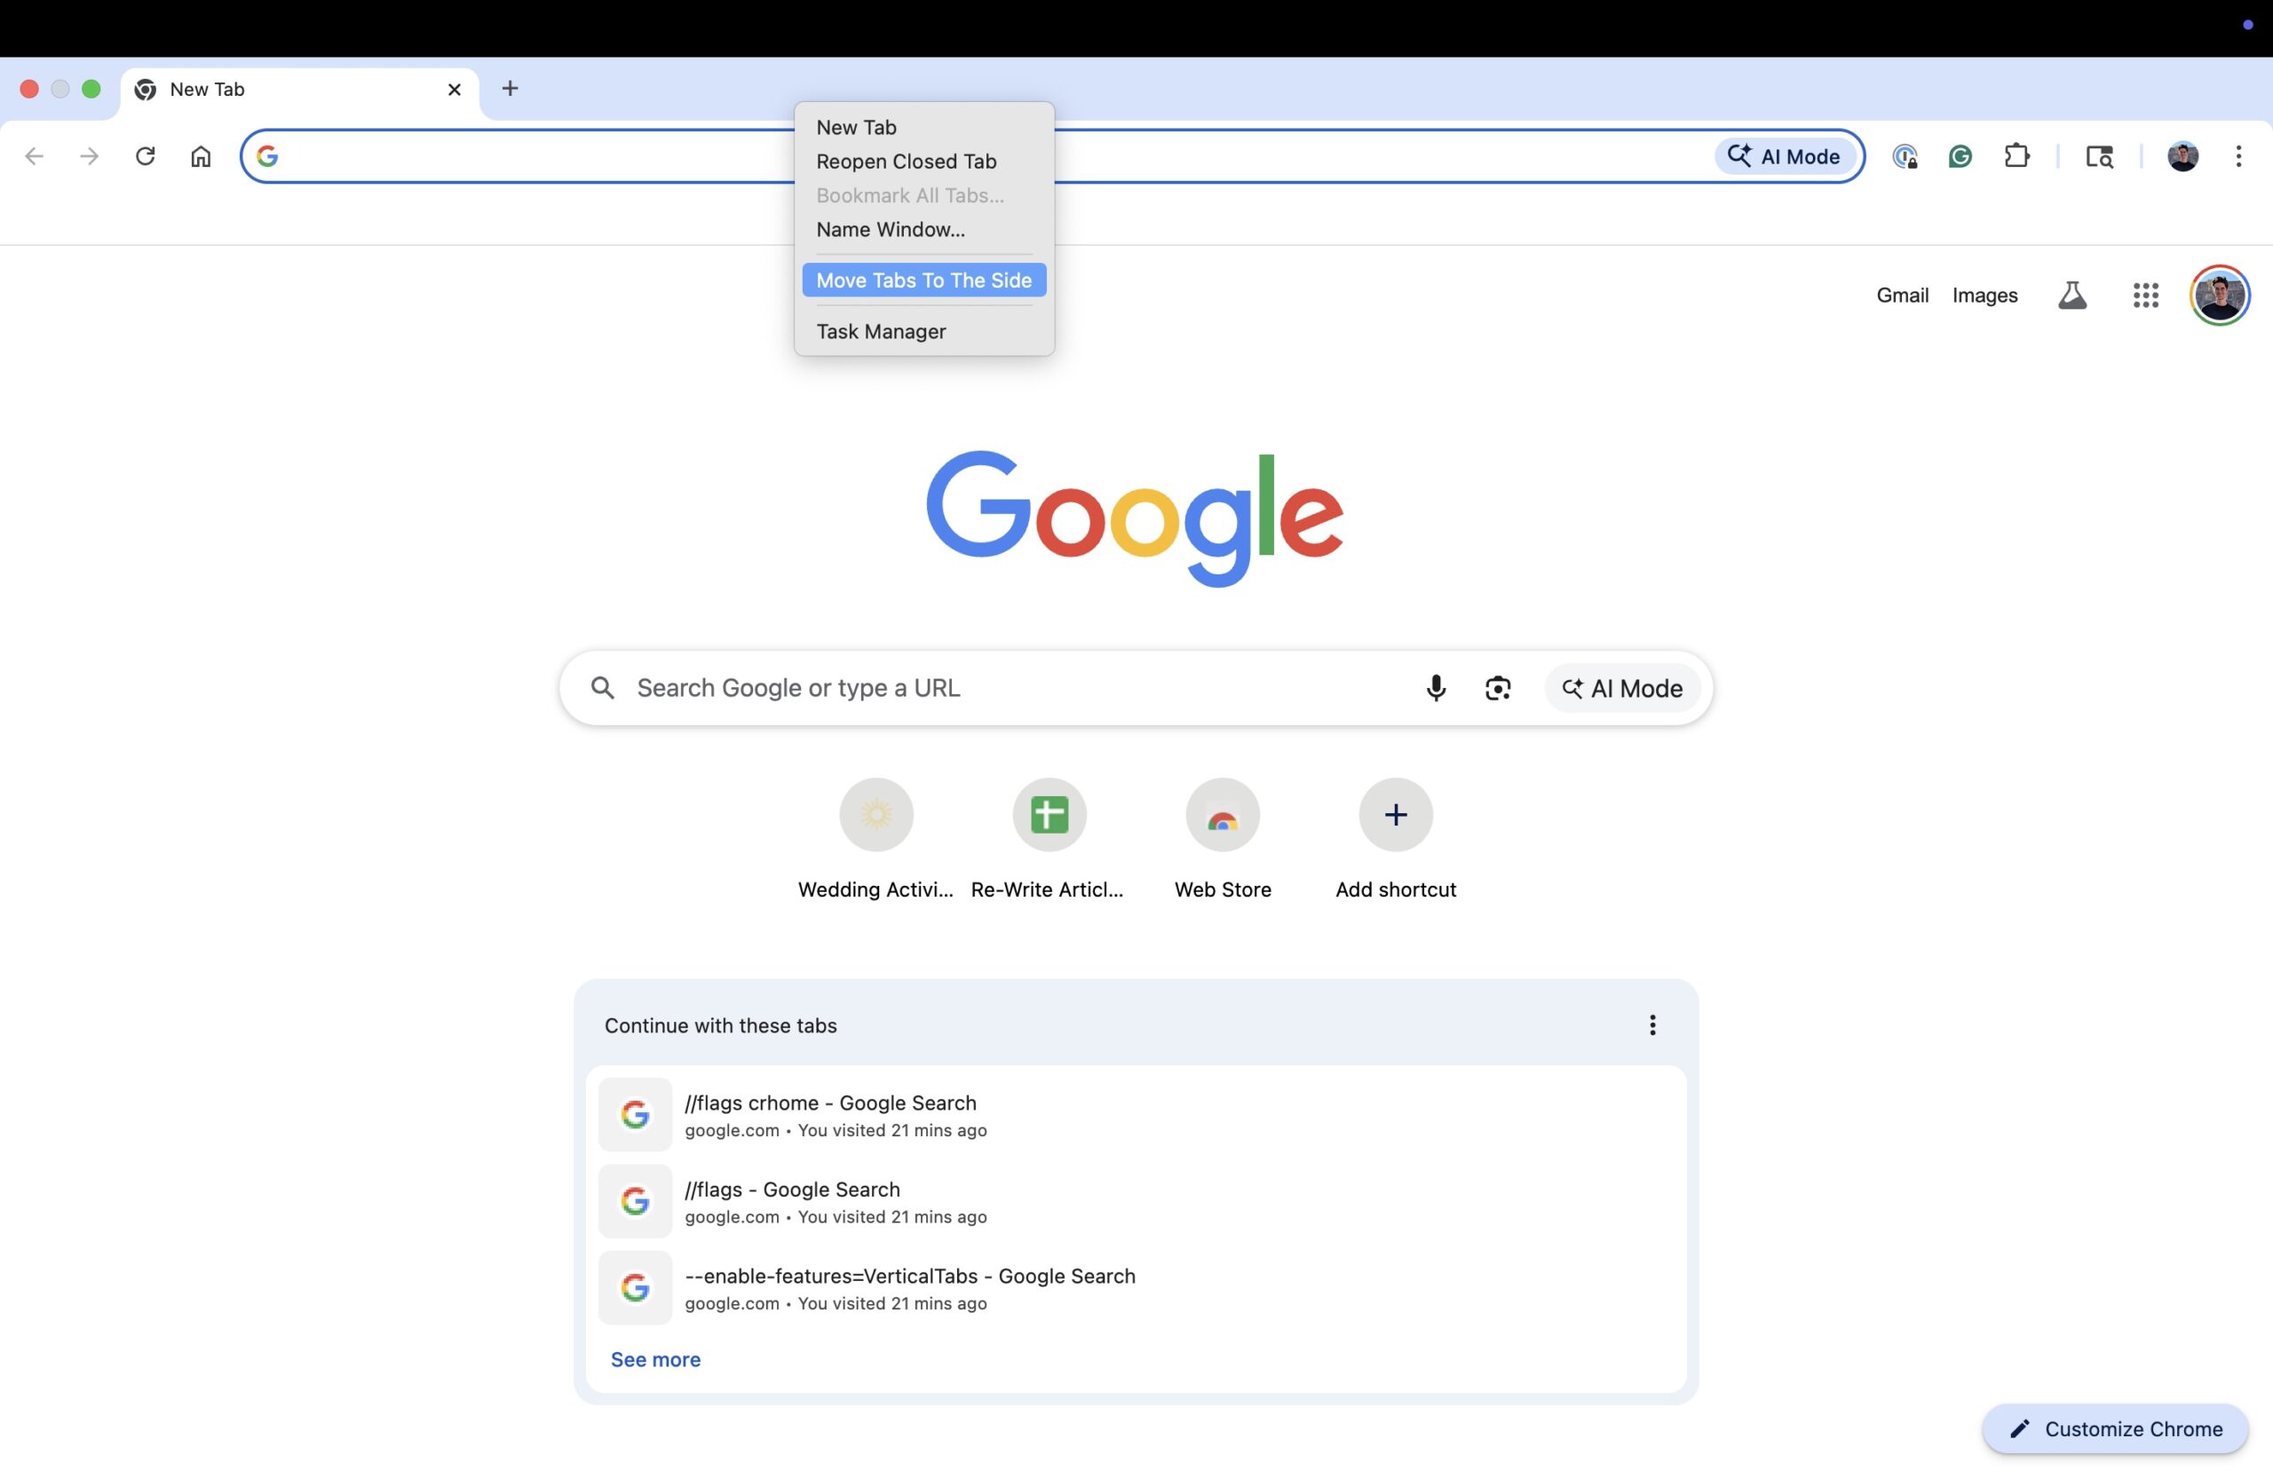Open Chrome's three-dot menu
The height and width of the screenshot is (1478, 2273).
tap(2239, 155)
